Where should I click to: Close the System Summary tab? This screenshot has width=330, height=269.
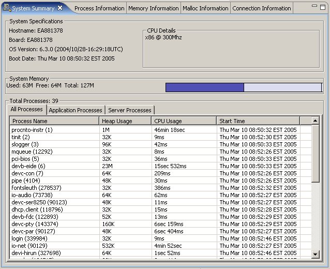tap(60, 8)
